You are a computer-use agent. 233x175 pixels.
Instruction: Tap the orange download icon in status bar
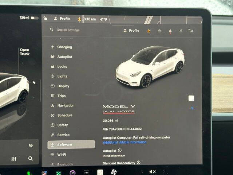click(x=79, y=19)
